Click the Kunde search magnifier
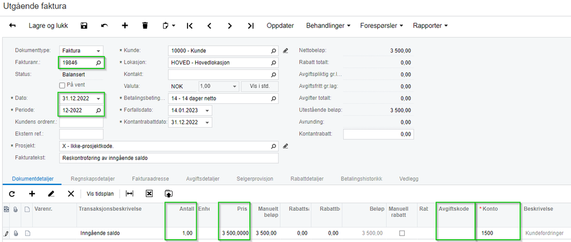Image resolution: width=571 pixels, height=242 pixels. [x=273, y=51]
